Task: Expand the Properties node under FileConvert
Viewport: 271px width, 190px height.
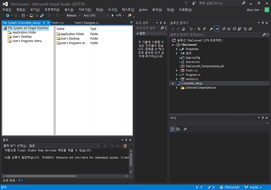Action: (177, 49)
